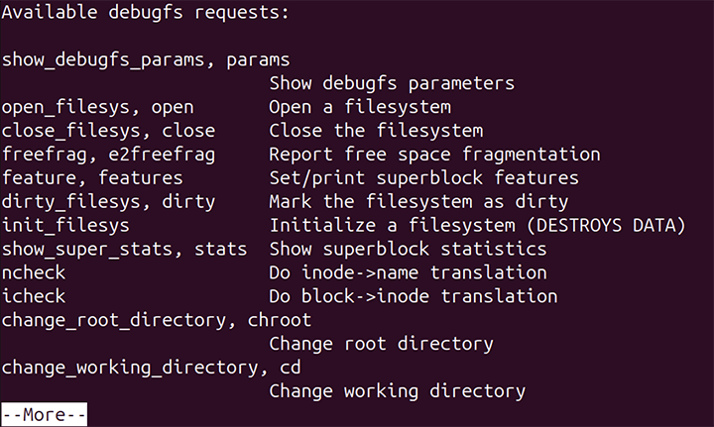The height and width of the screenshot is (427, 714).
Task: Click the change_working_directory, cd entry
Action: (x=151, y=368)
